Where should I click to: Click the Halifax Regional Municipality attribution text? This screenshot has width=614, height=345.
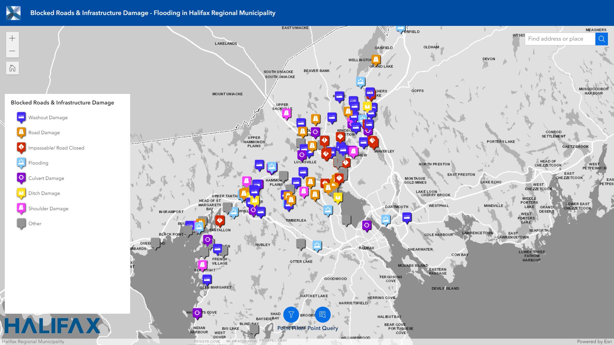33,341
